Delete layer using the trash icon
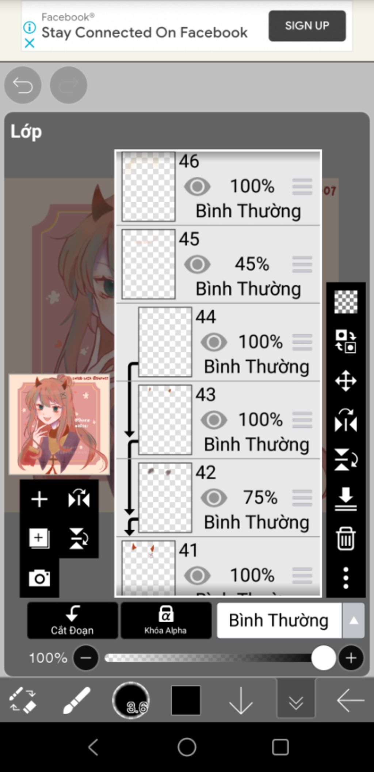Viewport: 374px width, 772px height. click(346, 538)
